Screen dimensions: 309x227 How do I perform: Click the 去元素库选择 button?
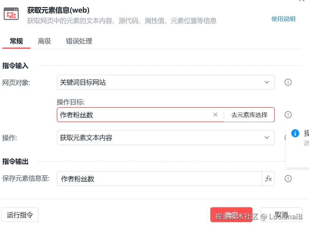[249, 115]
